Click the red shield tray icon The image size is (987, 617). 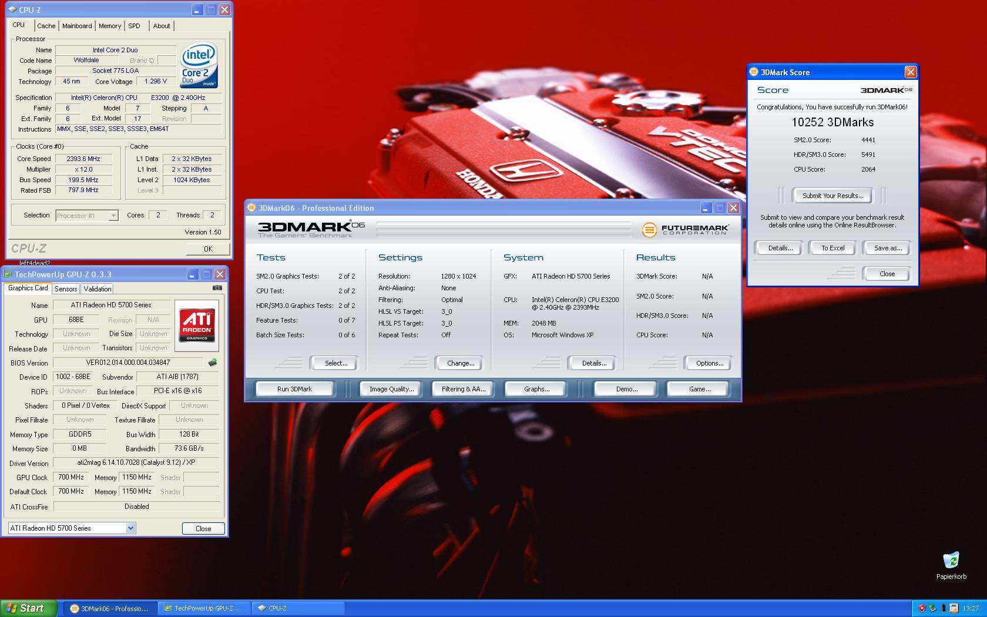pos(922,608)
